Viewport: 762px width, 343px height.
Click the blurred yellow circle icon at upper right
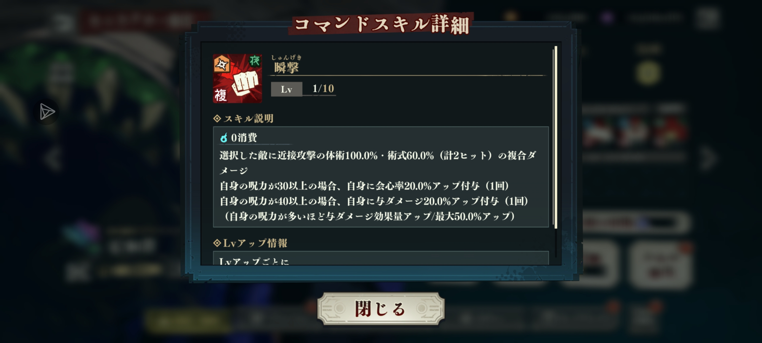click(648, 73)
